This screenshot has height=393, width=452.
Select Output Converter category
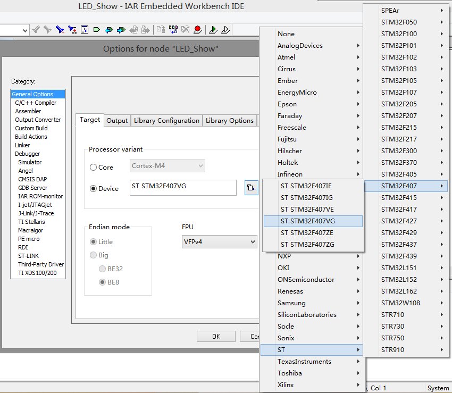38,120
